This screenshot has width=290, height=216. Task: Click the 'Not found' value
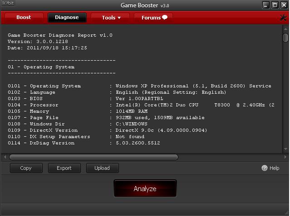pos(130,137)
